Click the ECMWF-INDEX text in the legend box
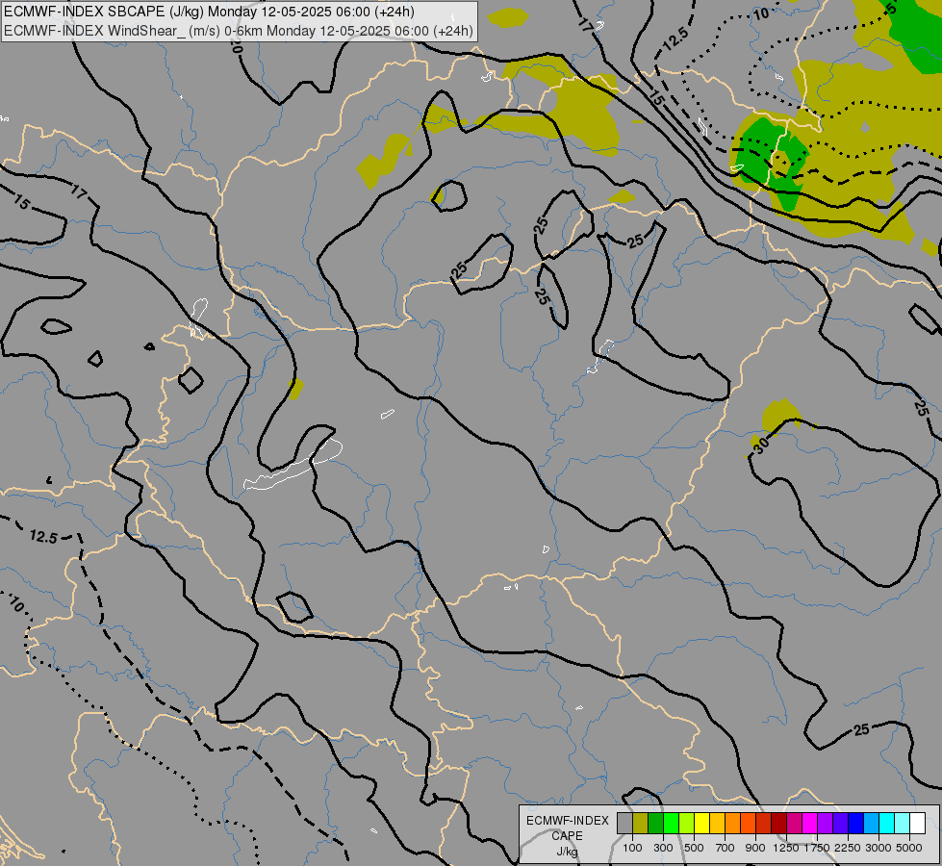The height and width of the screenshot is (866, 942). click(567, 821)
